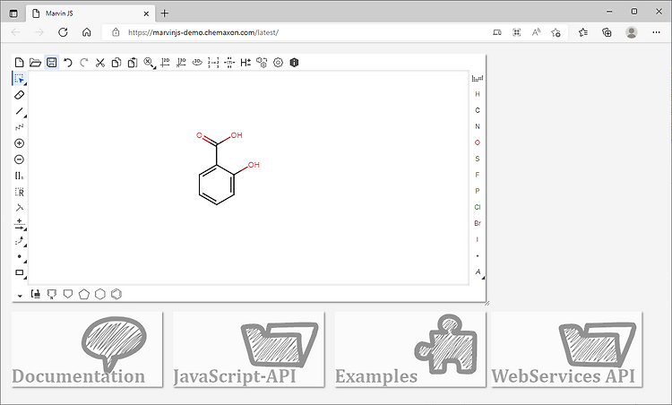Pick iodine I from atom bar
This screenshot has width=672, height=405.
(478, 239)
